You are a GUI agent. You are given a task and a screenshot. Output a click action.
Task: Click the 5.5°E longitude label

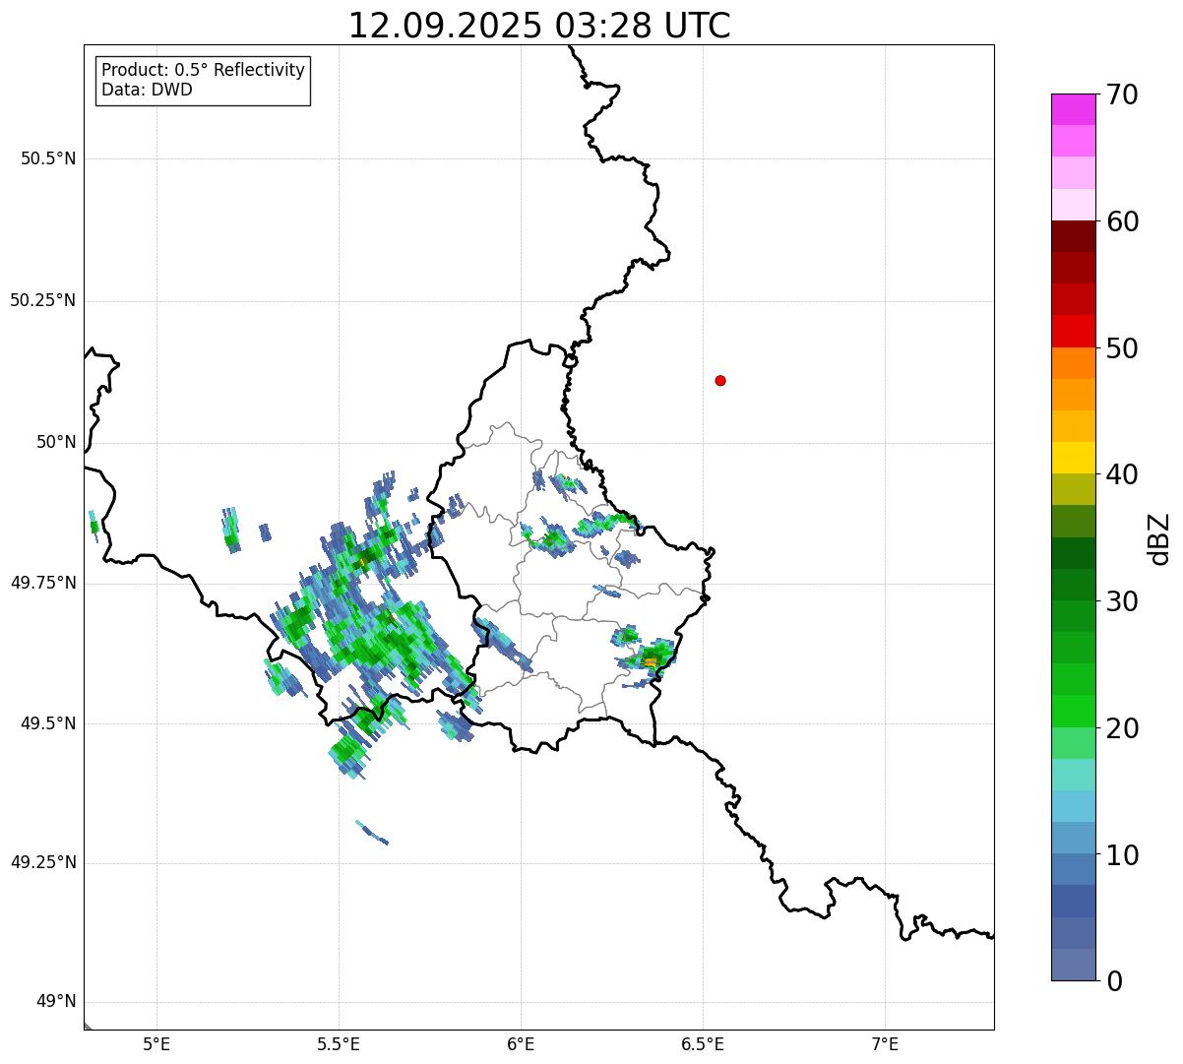tap(339, 1043)
